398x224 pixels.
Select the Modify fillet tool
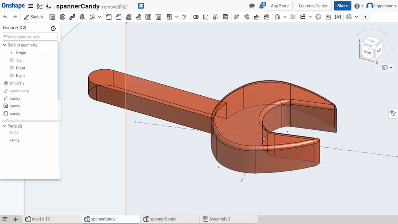tap(237, 17)
